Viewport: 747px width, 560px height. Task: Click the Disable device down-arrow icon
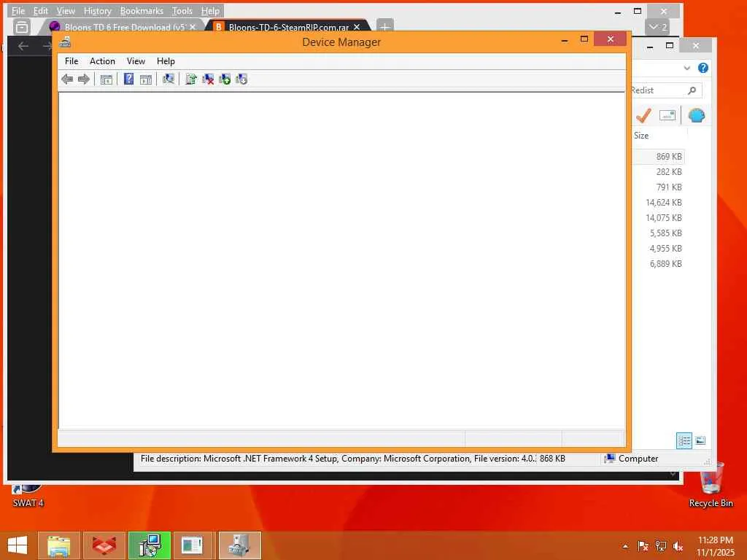click(x=241, y=79)
